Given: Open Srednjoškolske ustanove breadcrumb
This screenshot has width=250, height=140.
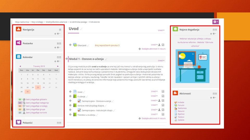Looking at the screenshot, I should click(x=57, y=22).
